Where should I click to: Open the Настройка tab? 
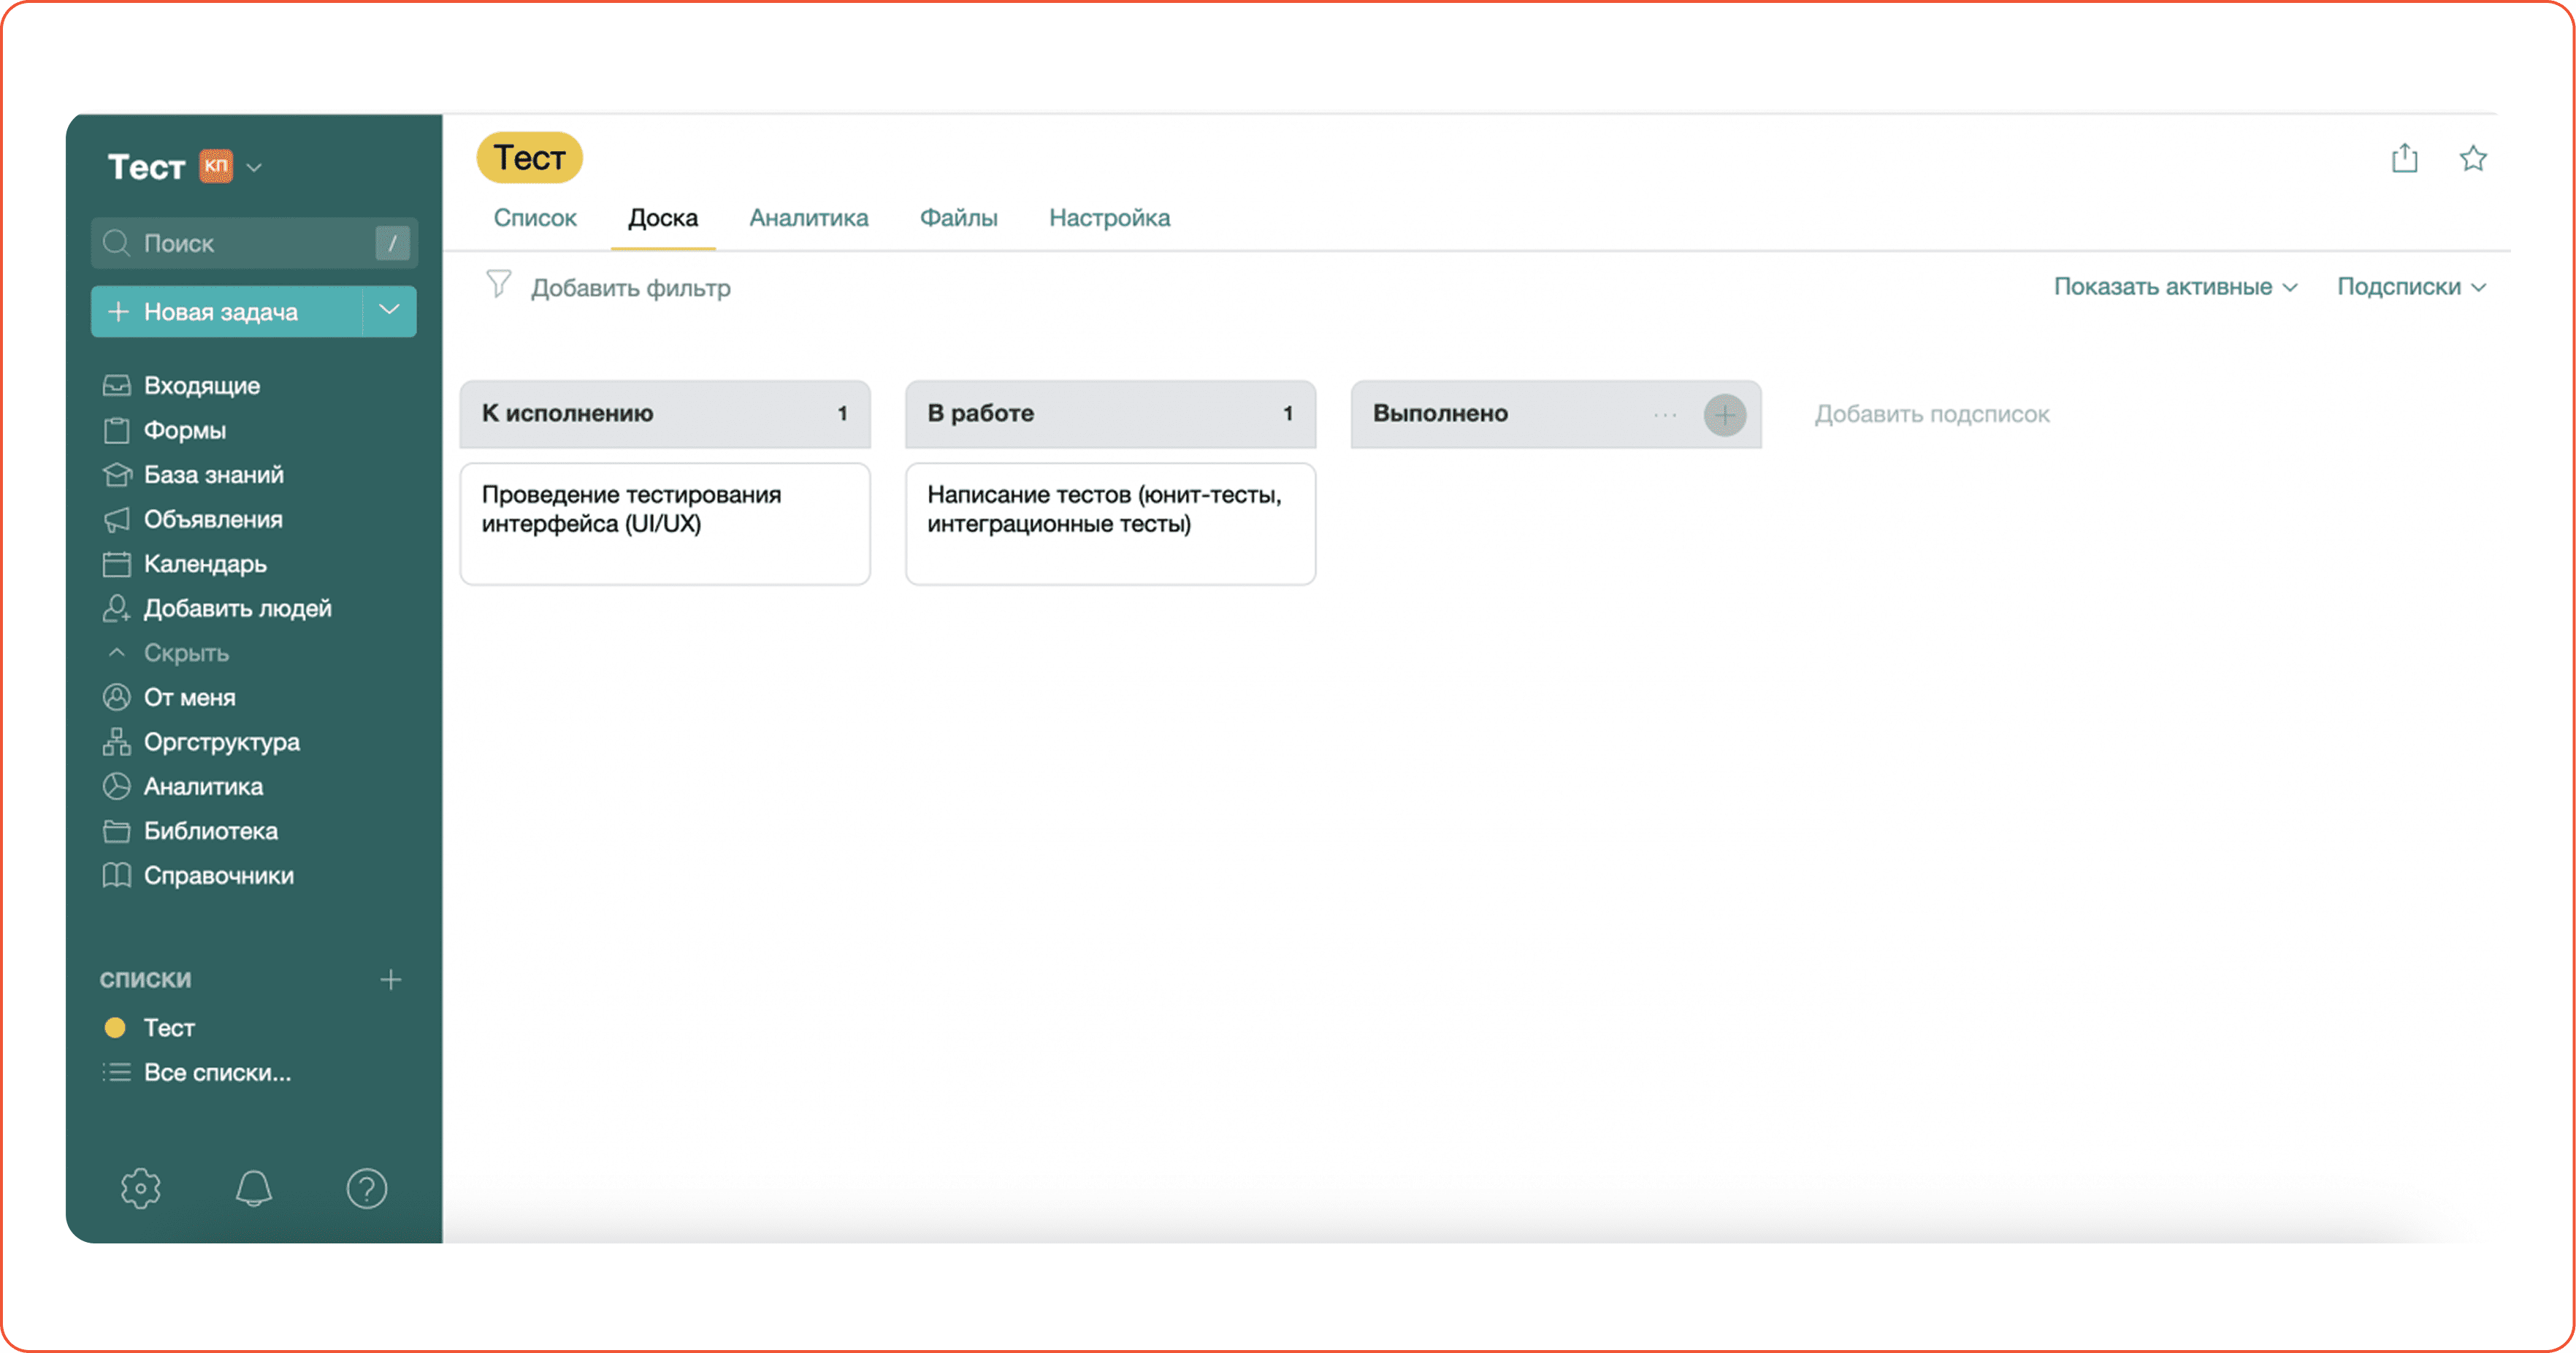coord(1109,218)
